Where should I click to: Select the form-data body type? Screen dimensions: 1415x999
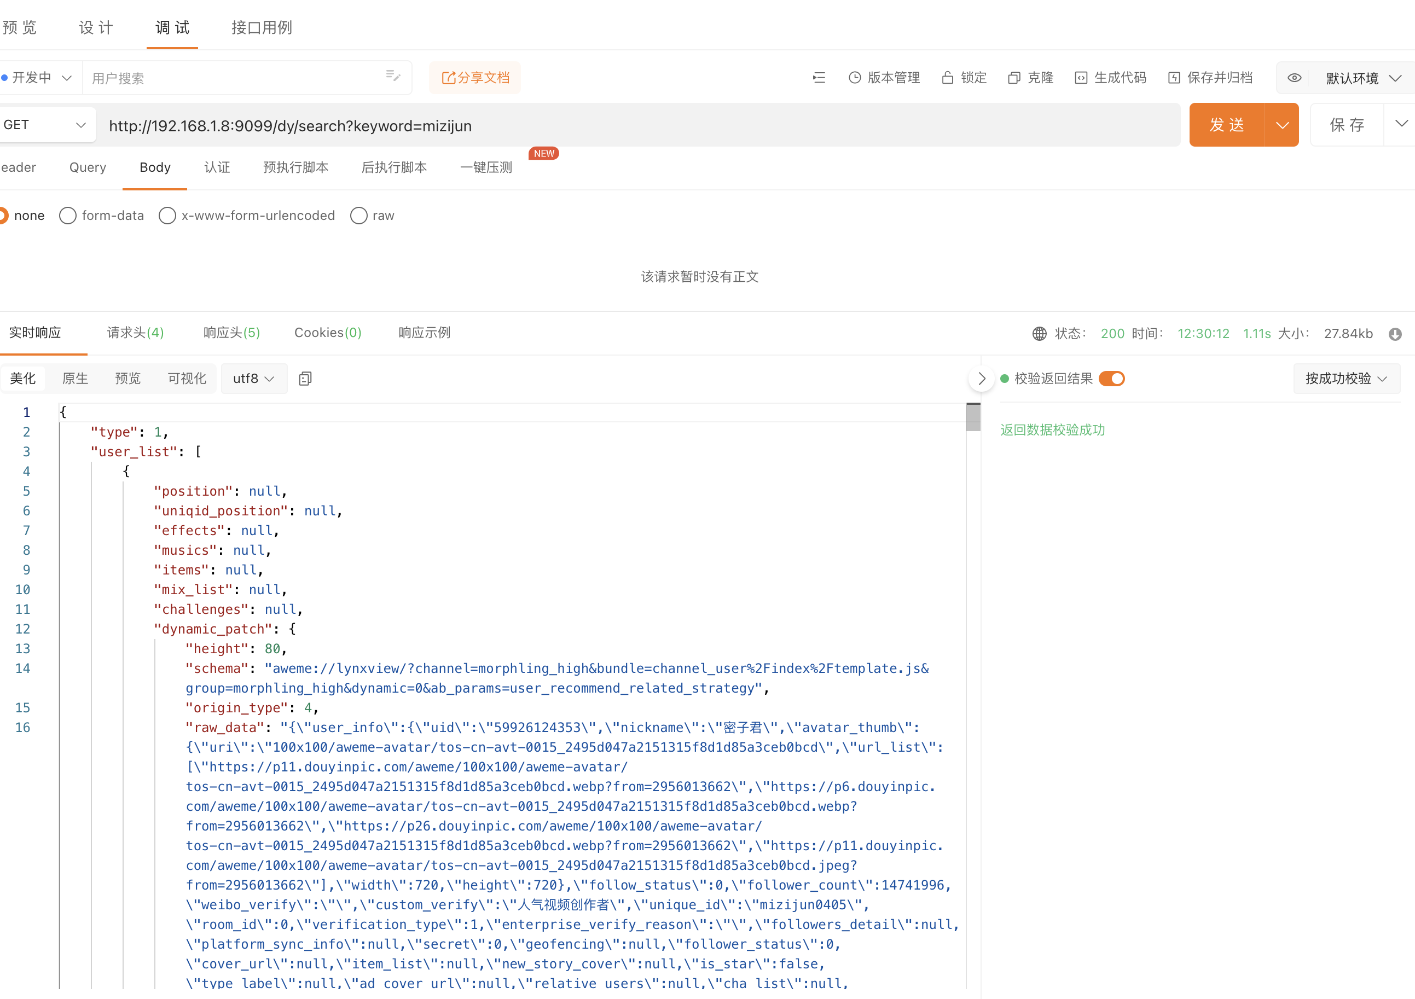coord(68,215)
